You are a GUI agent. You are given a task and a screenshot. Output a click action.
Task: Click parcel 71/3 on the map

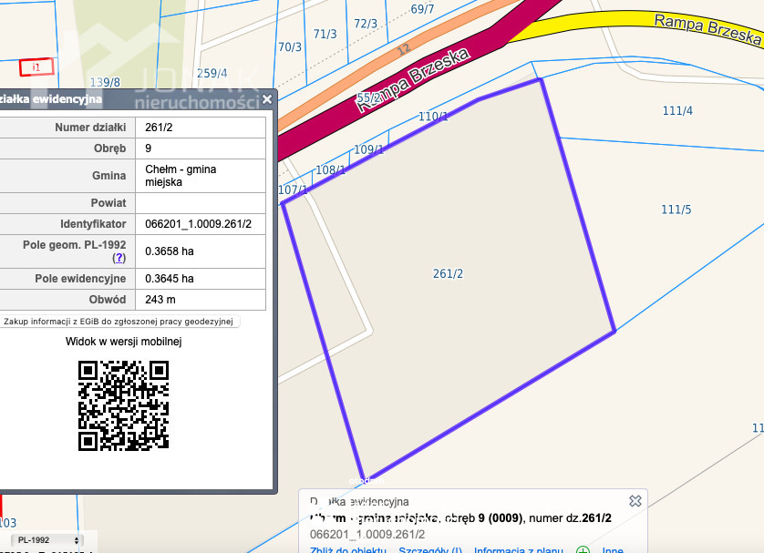(325, 34)
